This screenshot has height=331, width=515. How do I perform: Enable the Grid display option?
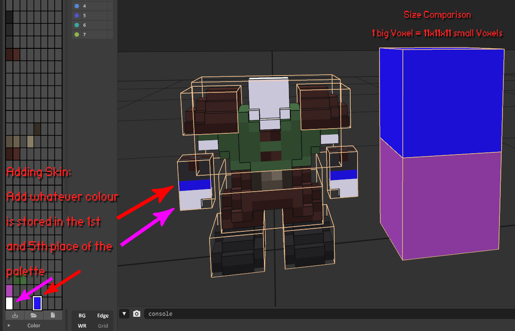click(103, 326)
